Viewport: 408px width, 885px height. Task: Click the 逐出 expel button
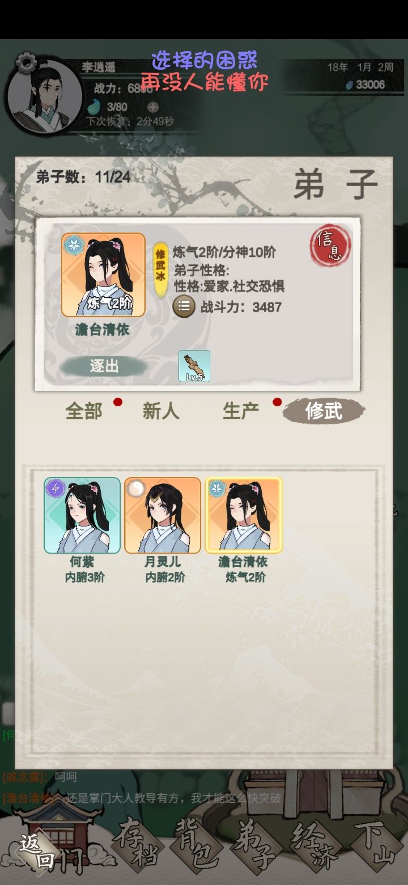point(103,366)
